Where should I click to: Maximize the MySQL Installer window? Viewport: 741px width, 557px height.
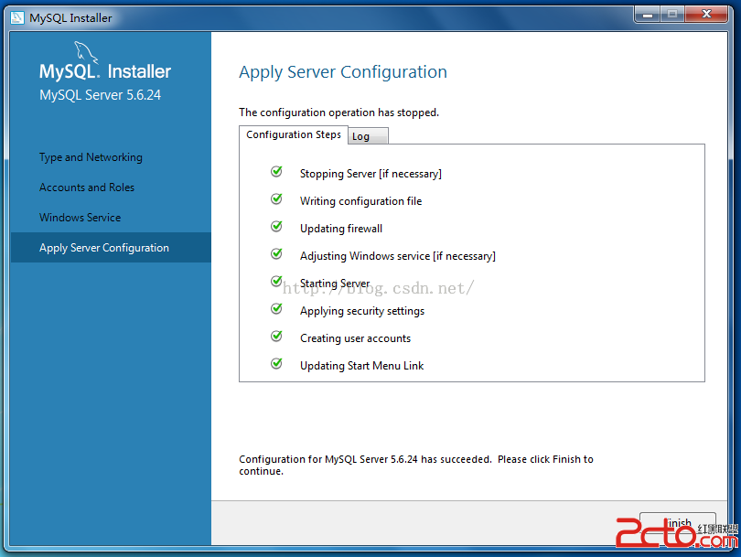672,15
